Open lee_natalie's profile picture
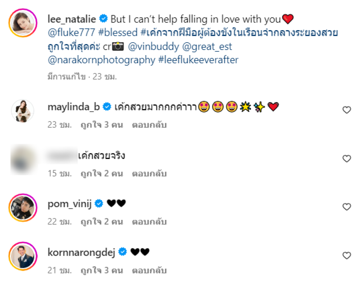This screenshot has height=293, width=361. tap(23, 27)
